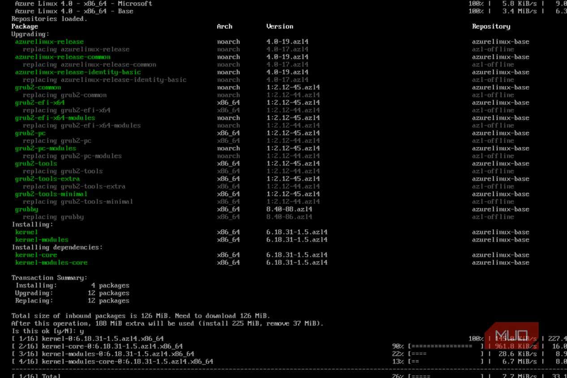Image resolution: width=567 pixels, height=378 pixels.
Task: Select the "replacing grub2-common" line
Action: pyautogui.click(x=64, y=95)
